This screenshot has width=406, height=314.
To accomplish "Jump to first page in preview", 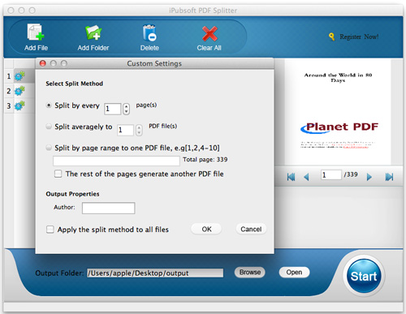I will (291, 177).
